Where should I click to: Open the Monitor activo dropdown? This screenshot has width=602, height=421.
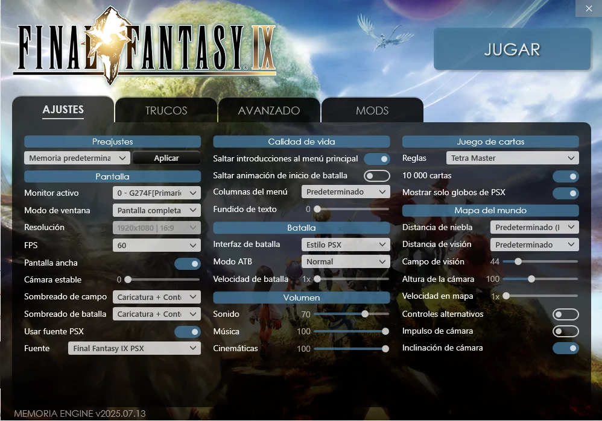[x=157, y=193]
